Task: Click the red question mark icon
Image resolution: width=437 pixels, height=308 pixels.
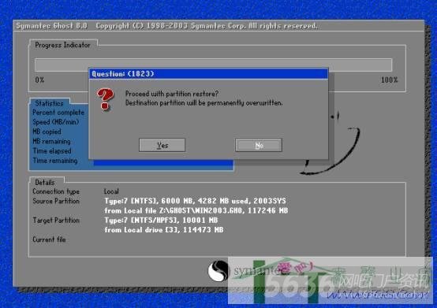Action: [x=105, y=99]
